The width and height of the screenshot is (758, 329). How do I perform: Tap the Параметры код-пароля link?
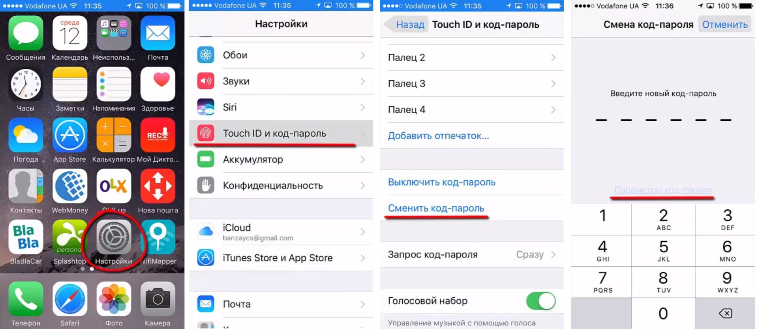663,190
